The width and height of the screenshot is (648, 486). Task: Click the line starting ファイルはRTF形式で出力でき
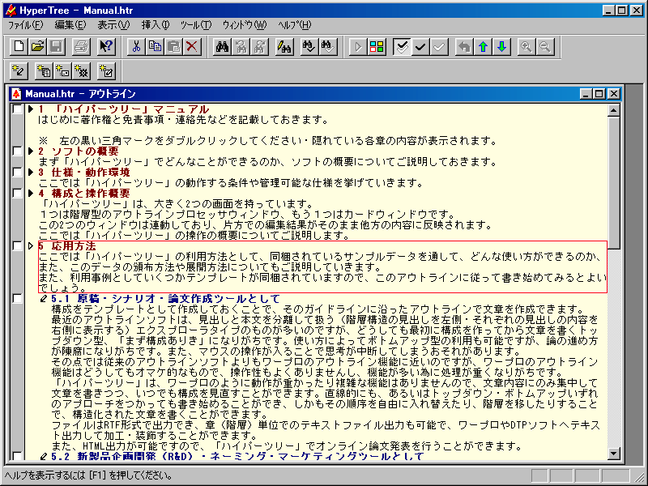[x=326, y=424]
